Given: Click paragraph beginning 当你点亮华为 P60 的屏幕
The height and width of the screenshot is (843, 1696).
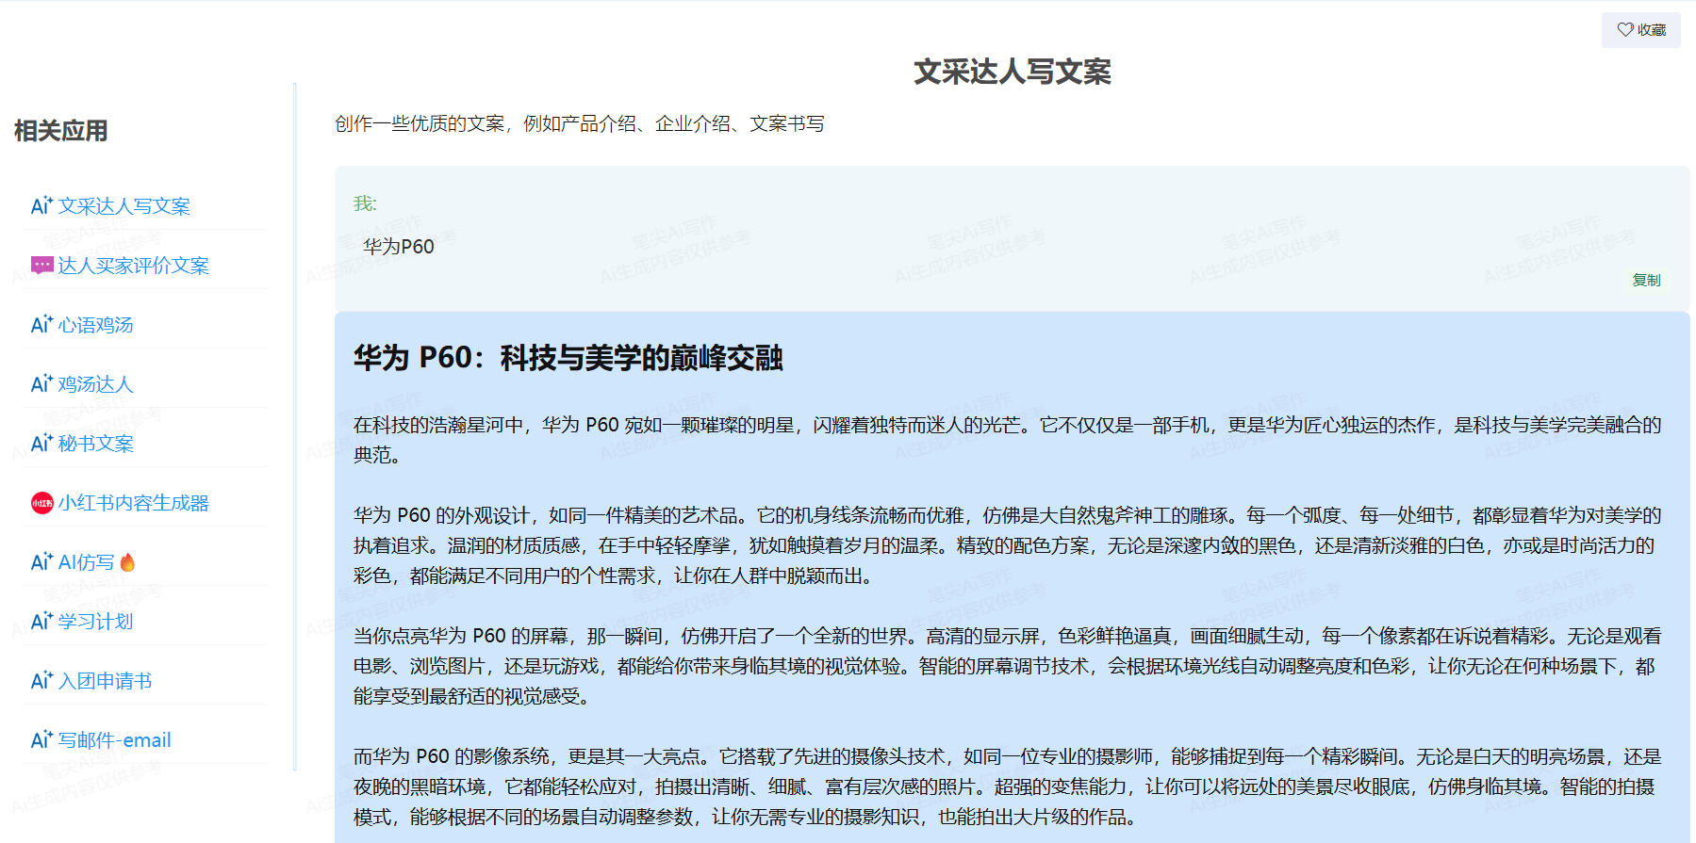Looking at the screenshot, I should [1008, 666].
